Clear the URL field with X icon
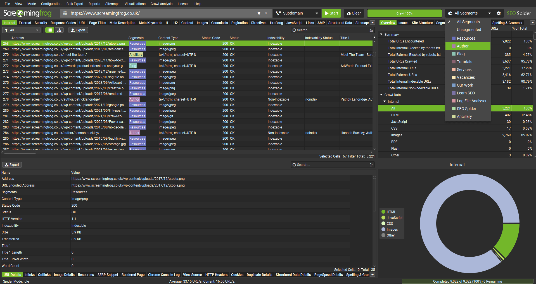The image size is (536, 284). coord(259,13)
